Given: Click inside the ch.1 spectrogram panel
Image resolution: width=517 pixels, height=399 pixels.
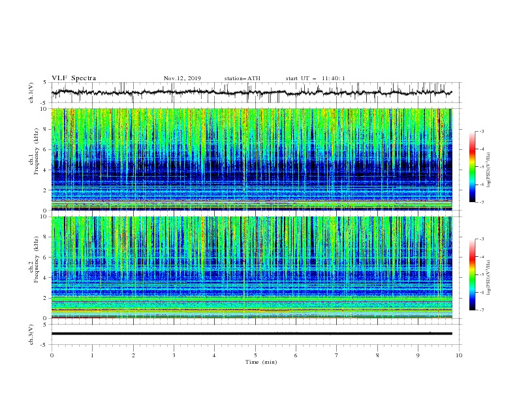Looking at the screenshot, I should 251,159.
